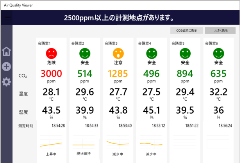Click the Air Quality Viewer window title

[x=18, y=5]
